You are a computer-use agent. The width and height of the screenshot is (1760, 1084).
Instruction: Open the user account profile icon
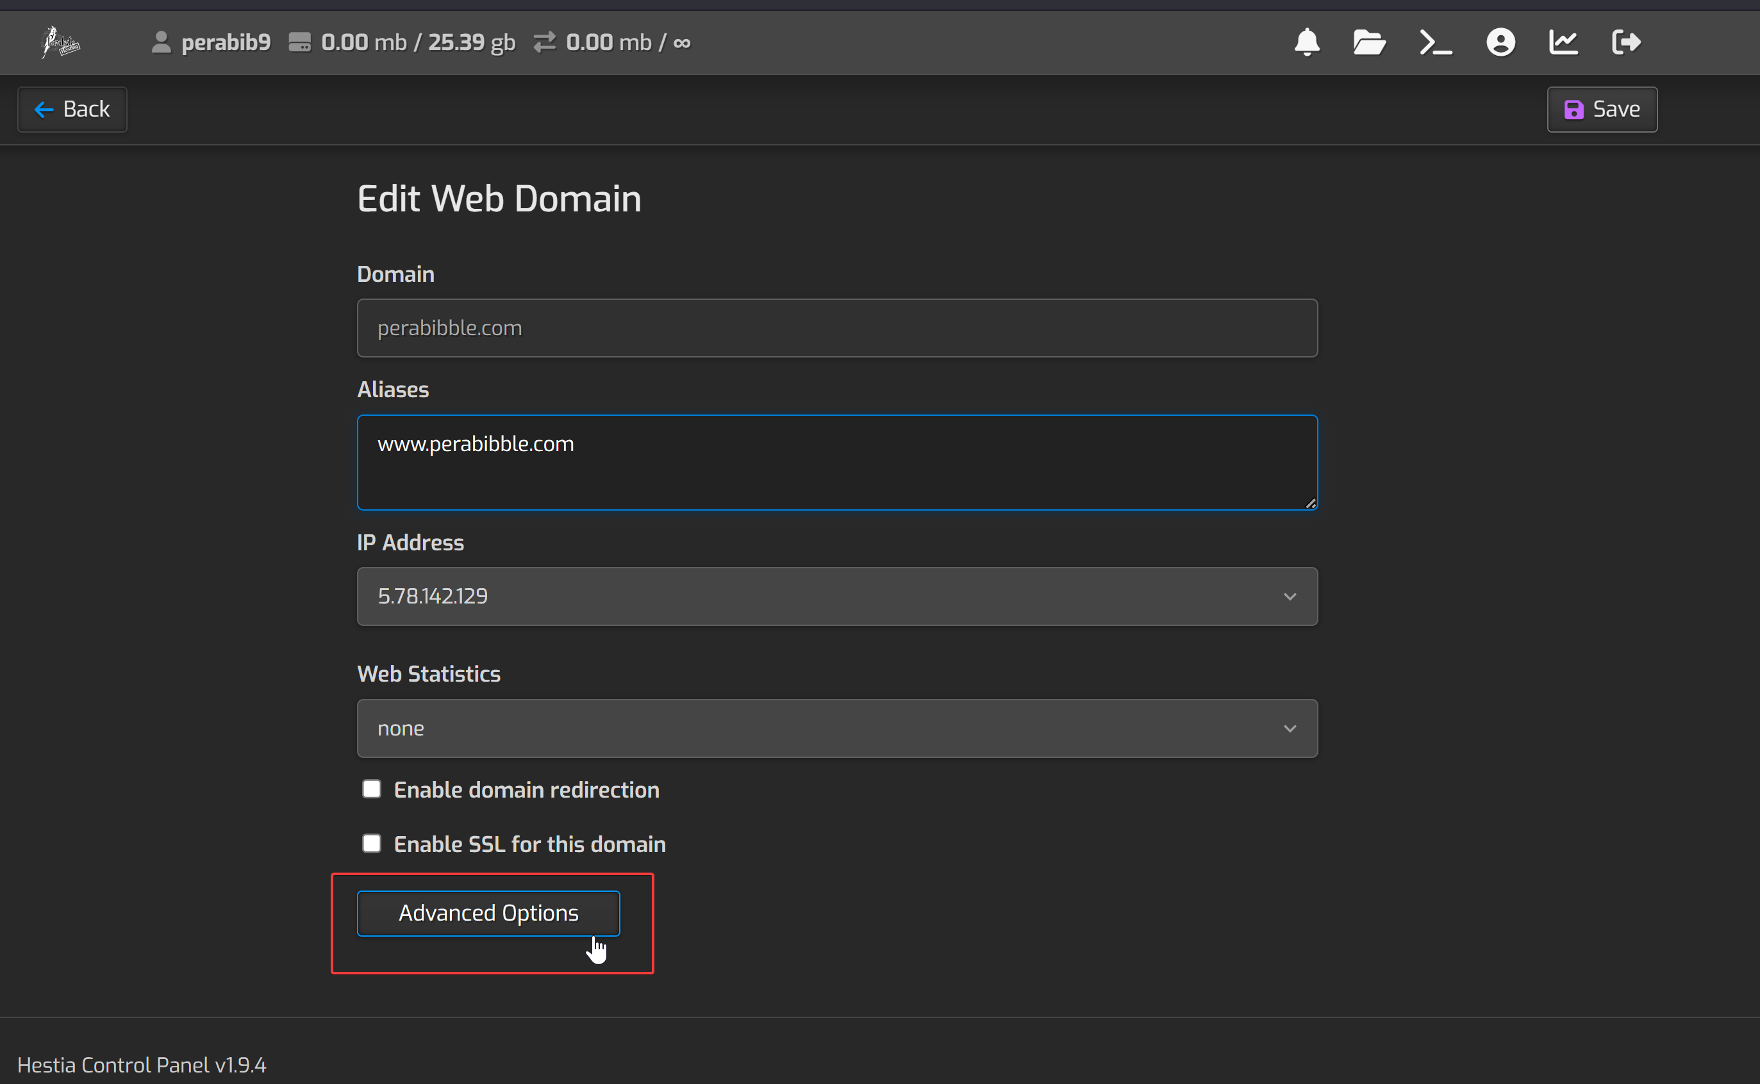[x=1500, y=42]
